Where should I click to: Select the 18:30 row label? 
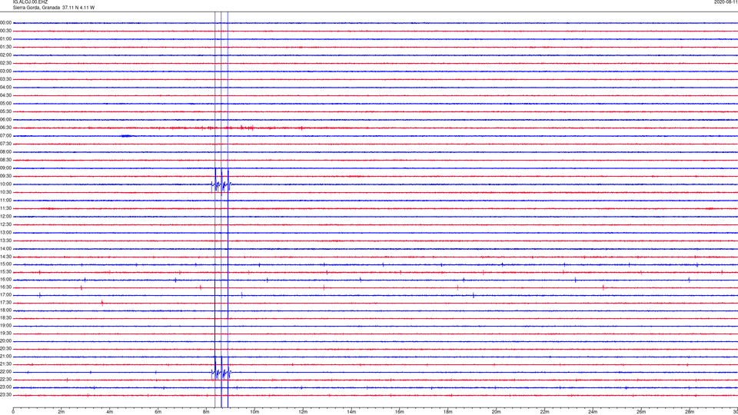coord(5,318)
